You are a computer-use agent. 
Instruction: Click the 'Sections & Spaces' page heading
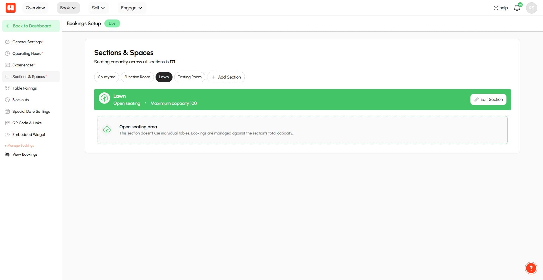(x=124, y=53)
